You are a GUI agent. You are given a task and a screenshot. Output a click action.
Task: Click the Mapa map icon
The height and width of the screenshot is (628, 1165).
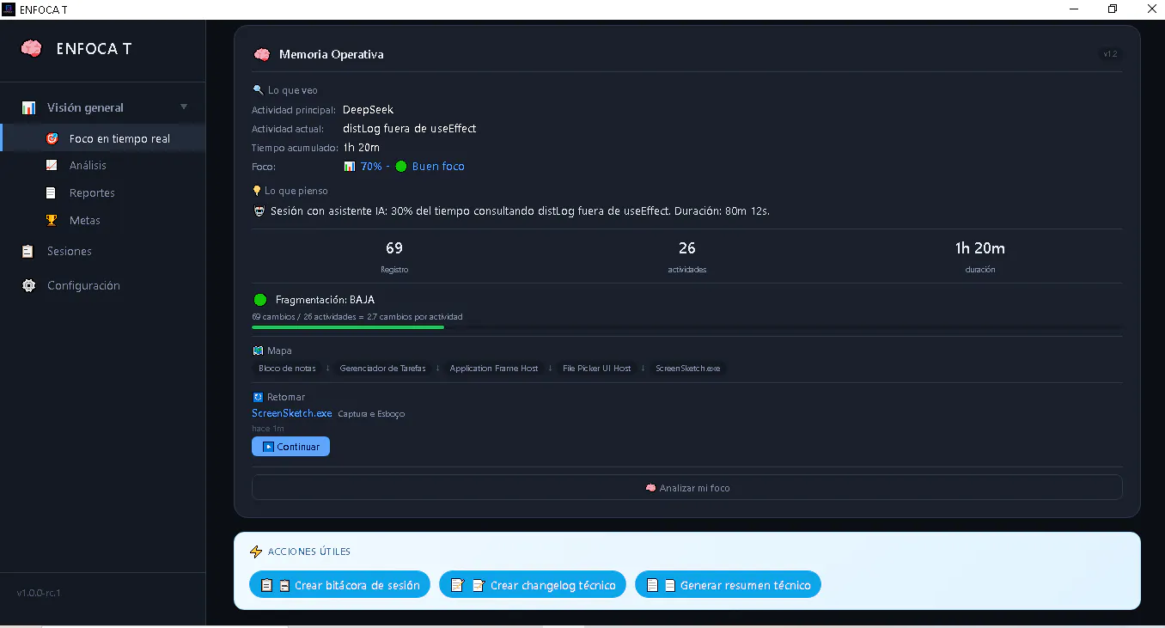259,351
